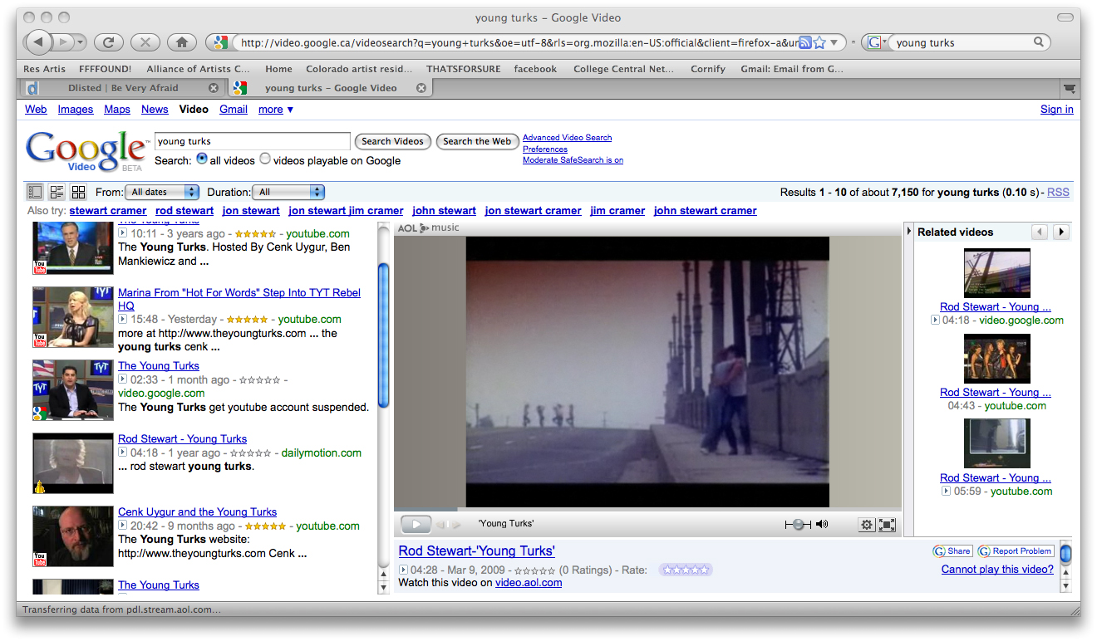Mute the video using speaker icon
The width and height of the screenshot is (1097, 641).
822,524
